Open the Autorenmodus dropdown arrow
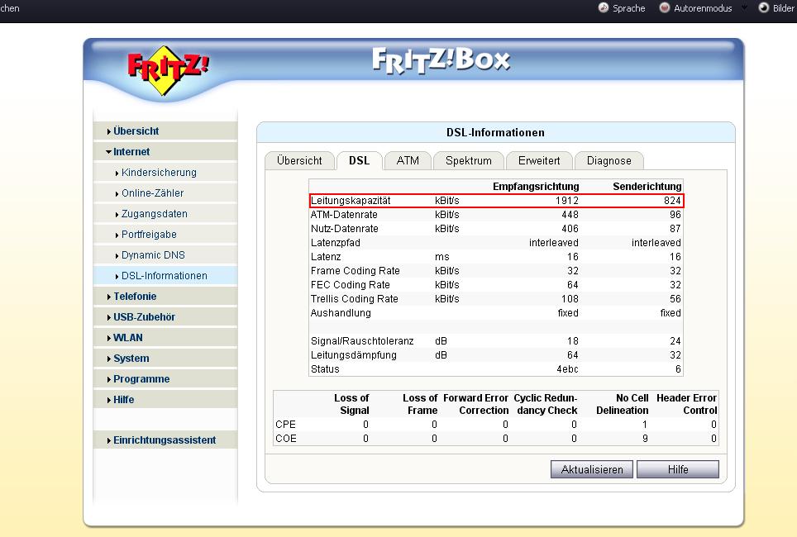The image size is (797, 537). (x=744, y=7)
